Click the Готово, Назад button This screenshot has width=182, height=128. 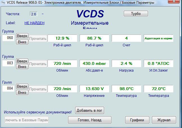click(x=89, y=120)
